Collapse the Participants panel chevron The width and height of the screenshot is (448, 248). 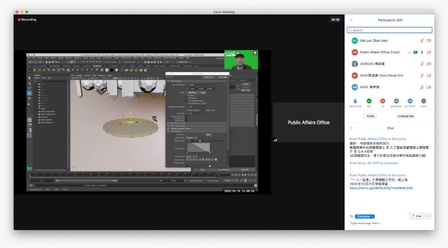click(x=351, y=20)
